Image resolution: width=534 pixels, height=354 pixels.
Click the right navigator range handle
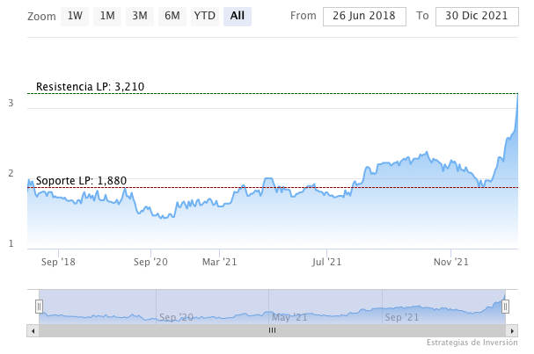505,306
